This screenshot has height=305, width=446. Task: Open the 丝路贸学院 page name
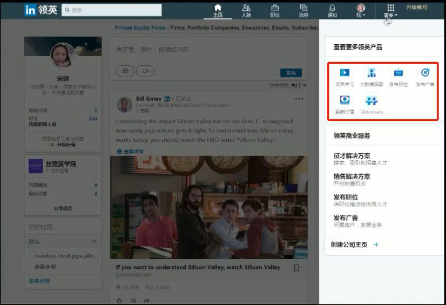pos(61,164)
